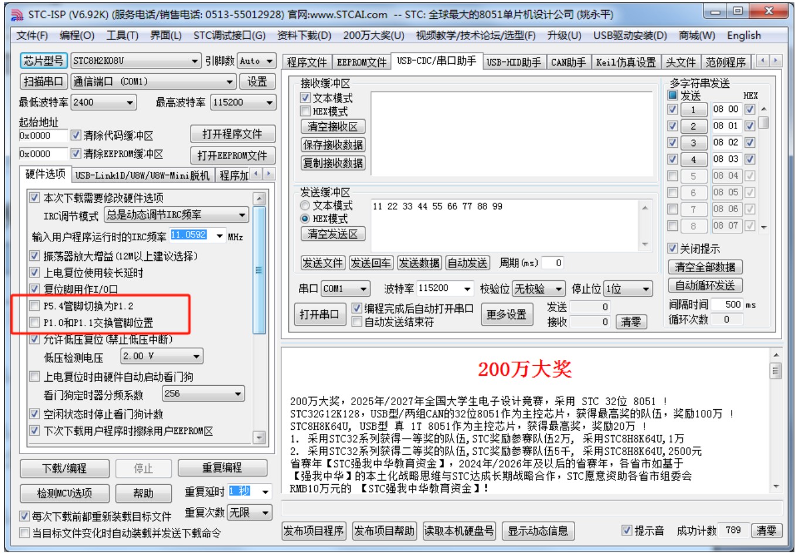This screenshot has height=554, width=795.
Task: Open 编程(O) menu
Action: (x=77, y=36)
